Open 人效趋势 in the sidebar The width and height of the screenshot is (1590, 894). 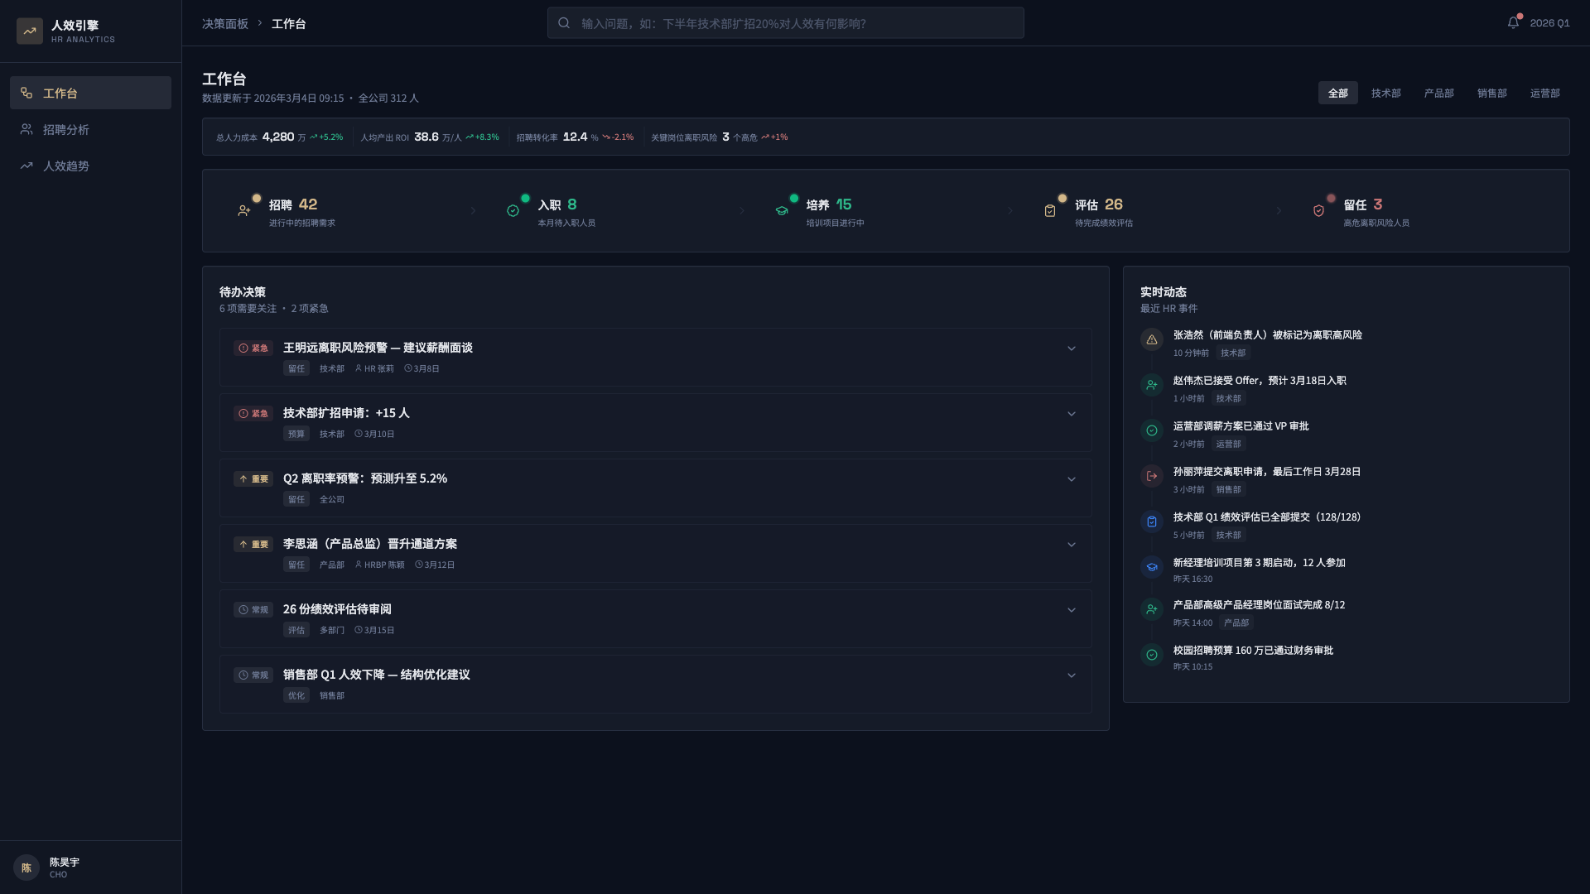(66, 166)
